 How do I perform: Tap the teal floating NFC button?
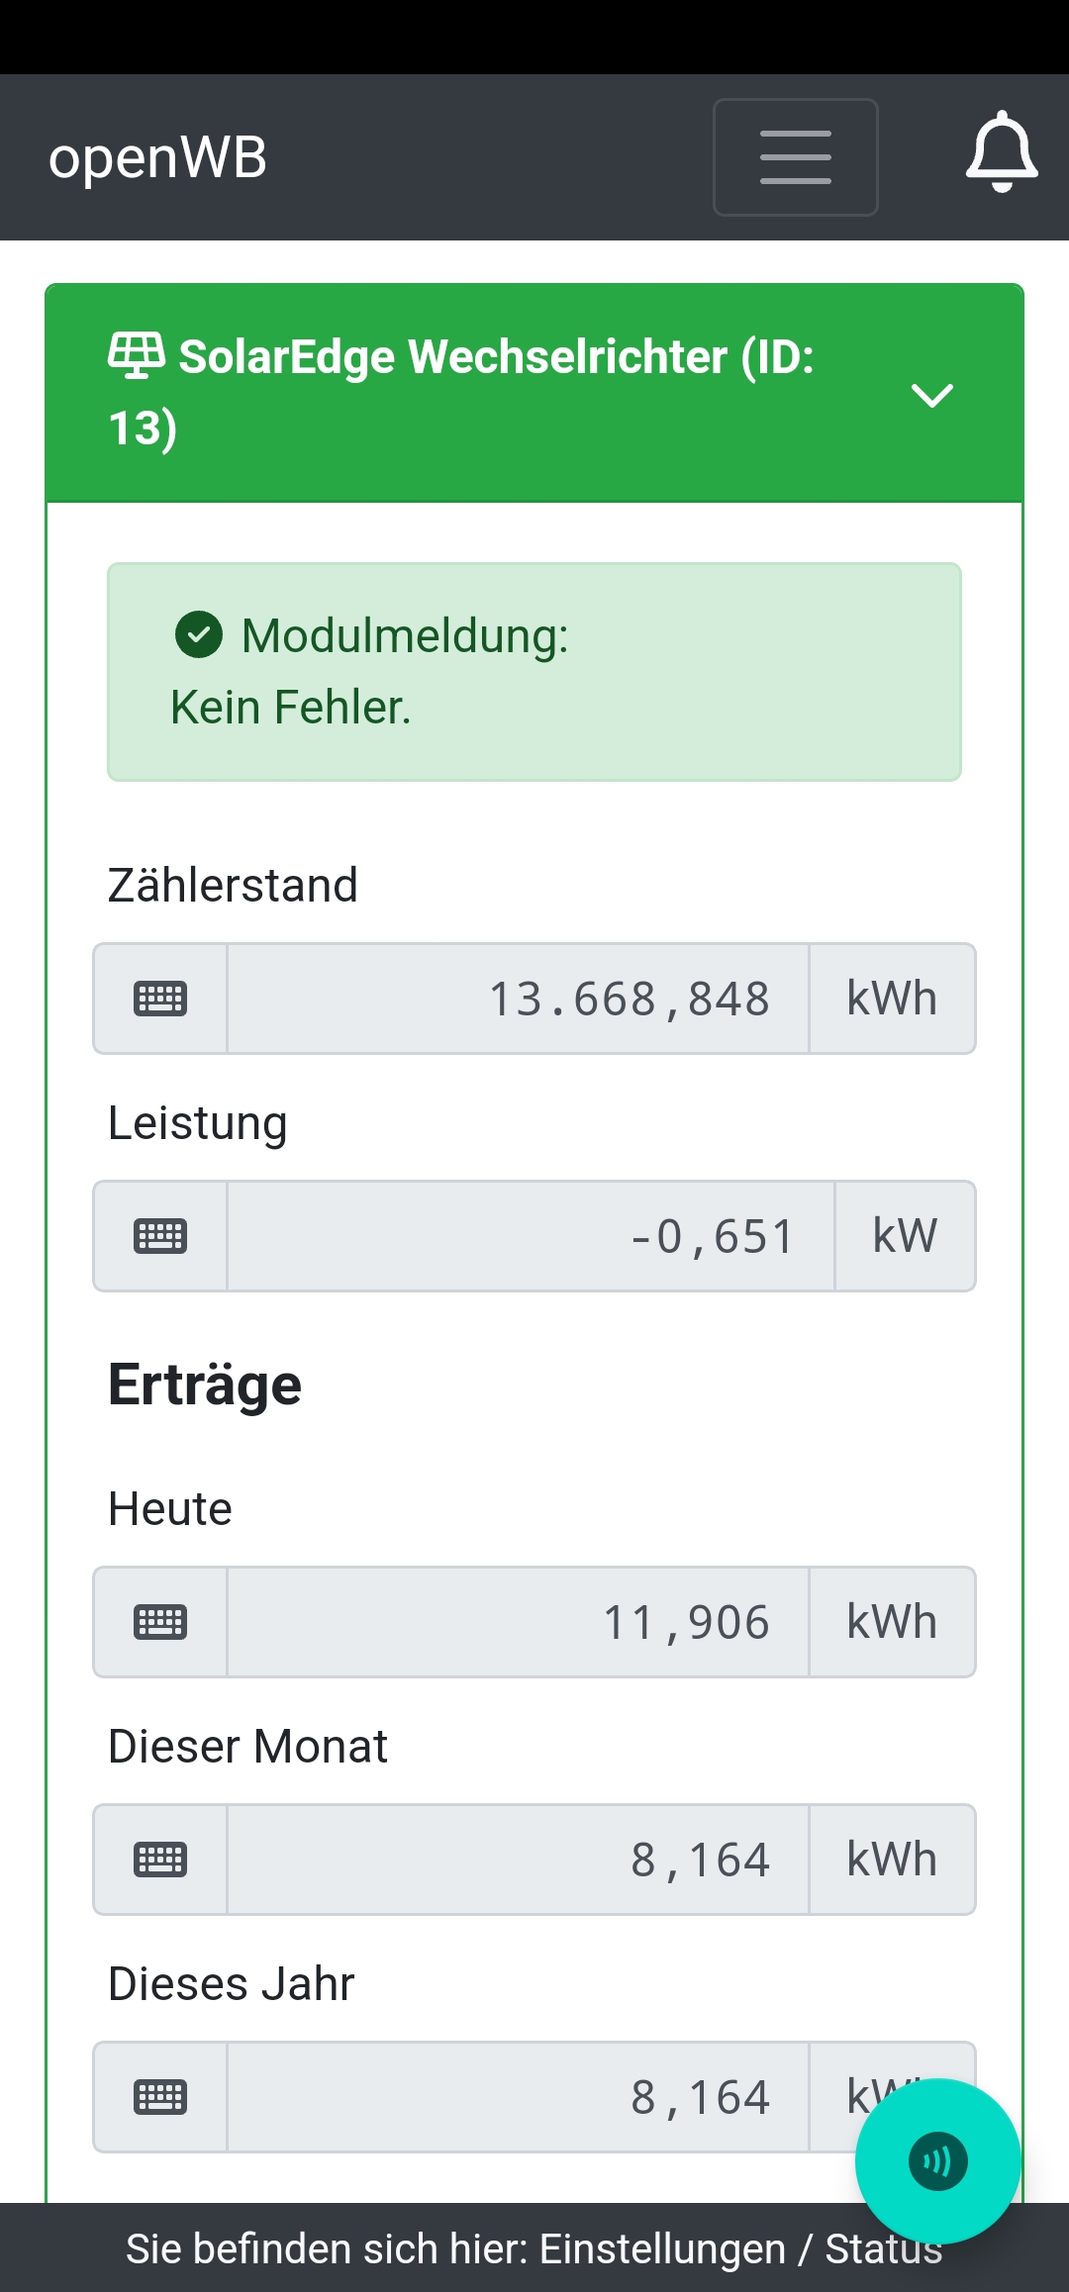[937, 2161]
